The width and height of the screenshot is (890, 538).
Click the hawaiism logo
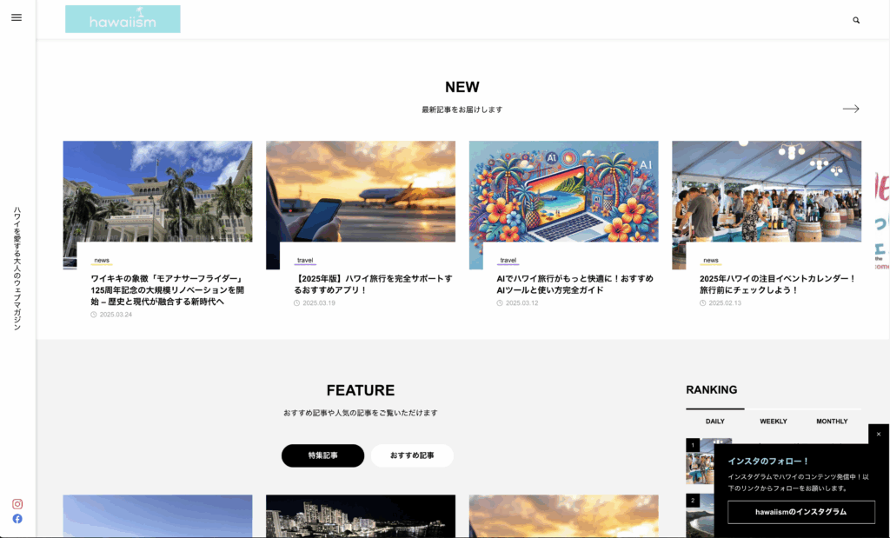pyautogui.click(x=123, y=19)
